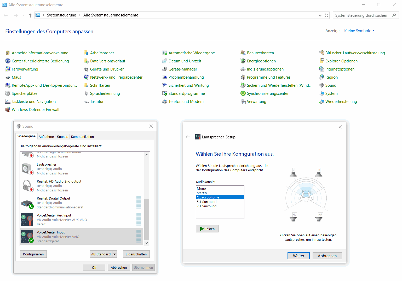Select the VoiceMeeter Aux Input device icon
This screenshot has width=402, height=281.
27,220
